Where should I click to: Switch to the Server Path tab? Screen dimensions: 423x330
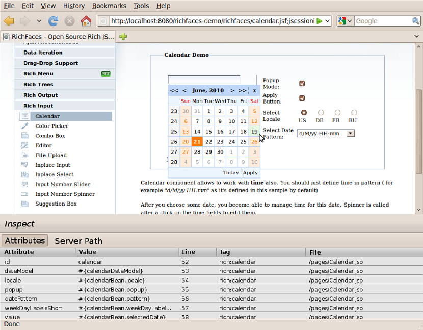[78, 241]
